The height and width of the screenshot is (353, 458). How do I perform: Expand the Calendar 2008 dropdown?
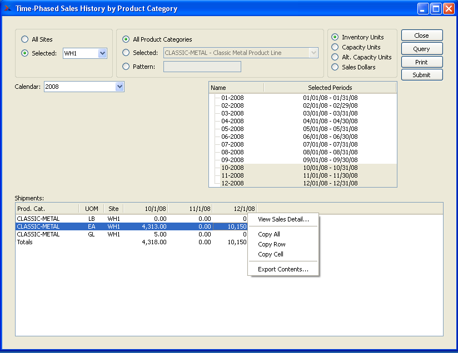(x=120, y=87)
